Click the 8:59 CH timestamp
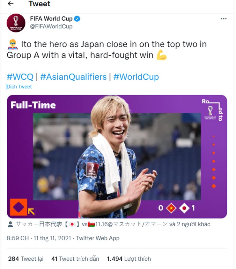The width and height of the screenshot is (236, 269). (x=18, y=238)
